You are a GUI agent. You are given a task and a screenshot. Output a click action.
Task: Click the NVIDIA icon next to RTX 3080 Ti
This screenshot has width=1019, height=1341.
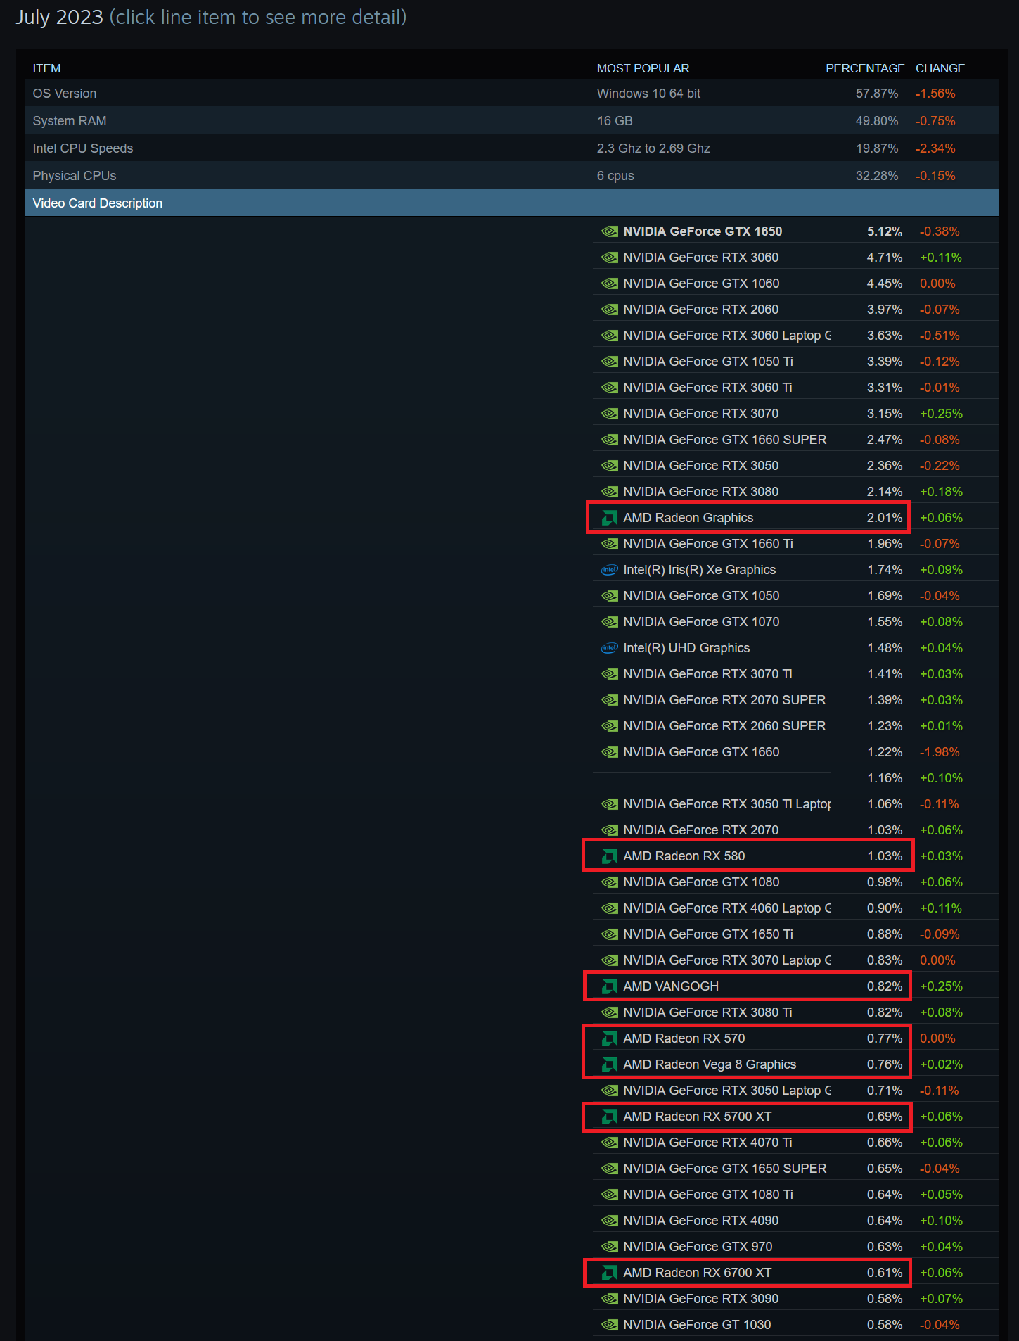pos(610,1012)
